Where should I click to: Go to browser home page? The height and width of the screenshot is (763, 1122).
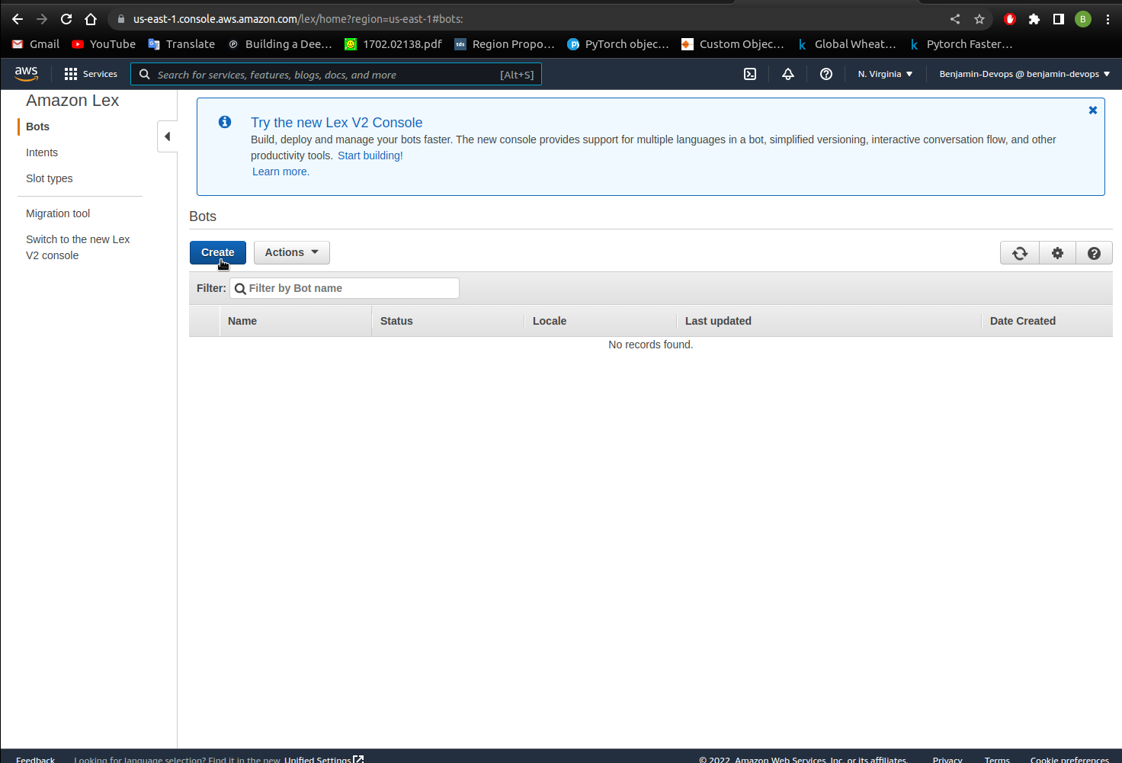pyautogui.click(x=91, y=19)
